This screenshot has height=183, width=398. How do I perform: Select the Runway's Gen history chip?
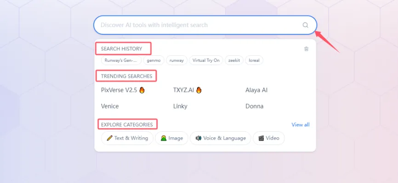[x=120, y=60]
